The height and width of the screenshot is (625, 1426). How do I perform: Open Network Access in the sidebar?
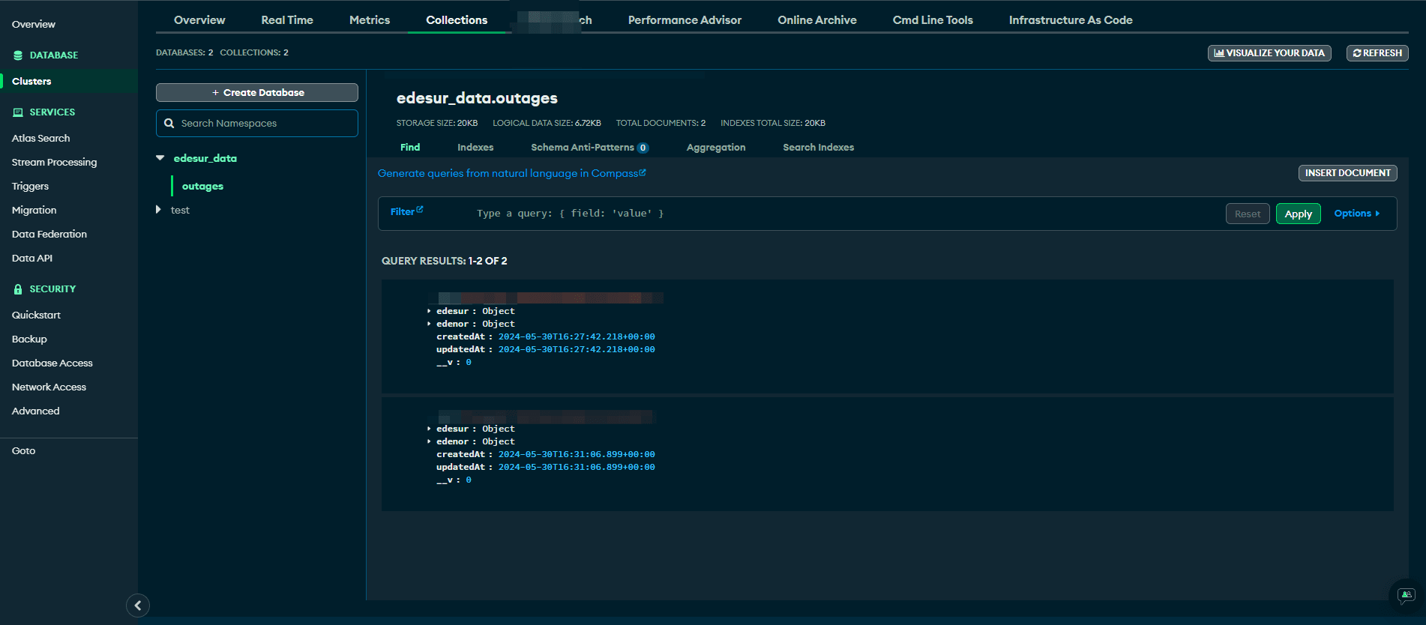click(x=49, y=387)
